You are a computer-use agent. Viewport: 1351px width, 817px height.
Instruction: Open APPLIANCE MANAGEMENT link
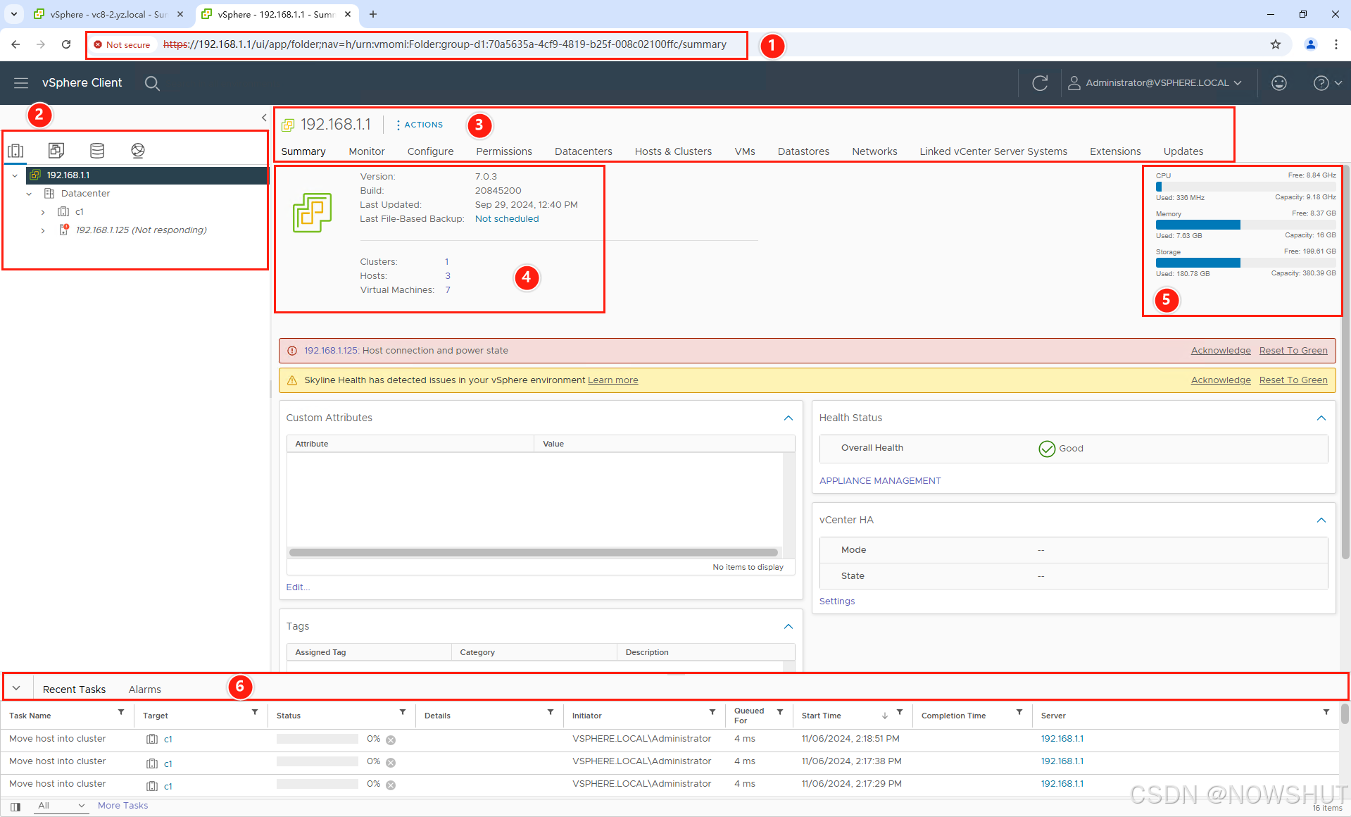click(x=880, y=481)
